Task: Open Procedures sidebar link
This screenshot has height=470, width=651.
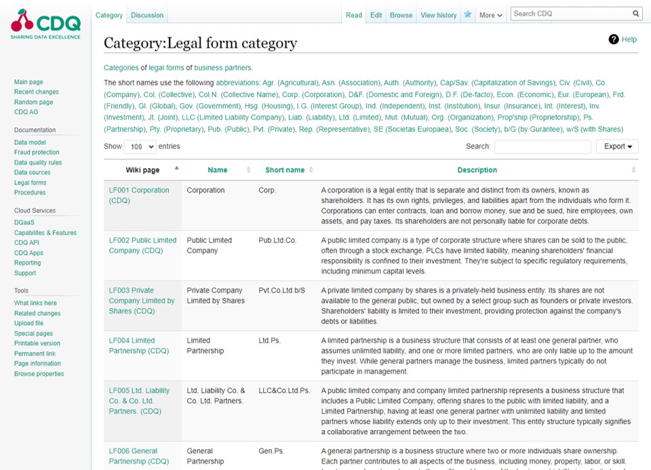Action: 30,193
